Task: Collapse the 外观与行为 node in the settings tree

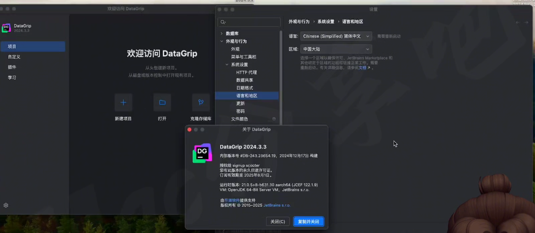Action: (222, 41)
